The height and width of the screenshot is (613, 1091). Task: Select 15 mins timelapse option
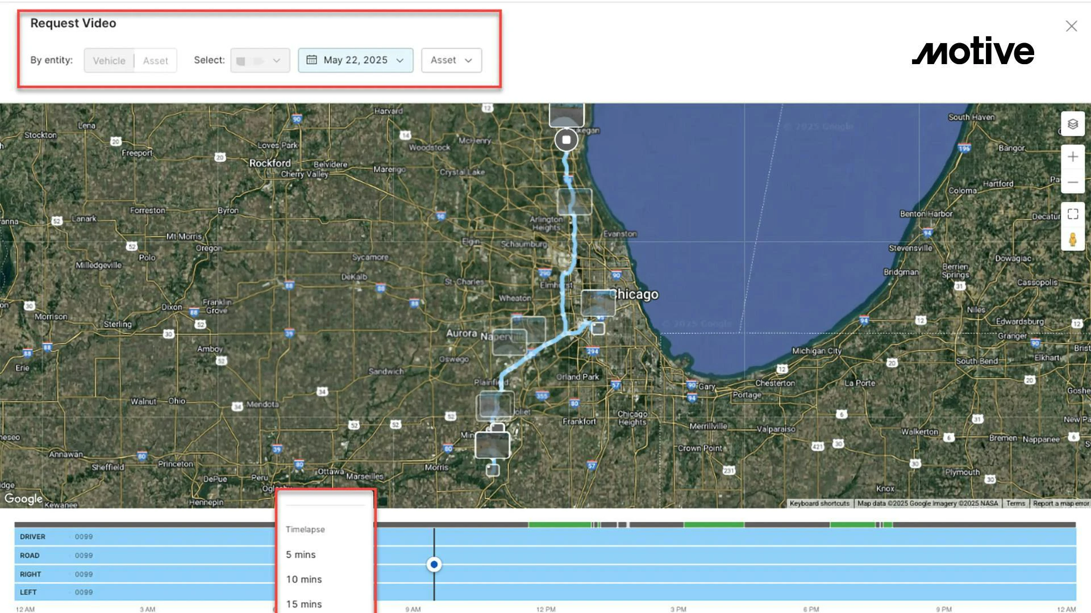pos(303,604)
